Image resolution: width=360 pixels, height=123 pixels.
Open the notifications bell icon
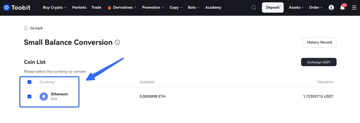[342, 8]
